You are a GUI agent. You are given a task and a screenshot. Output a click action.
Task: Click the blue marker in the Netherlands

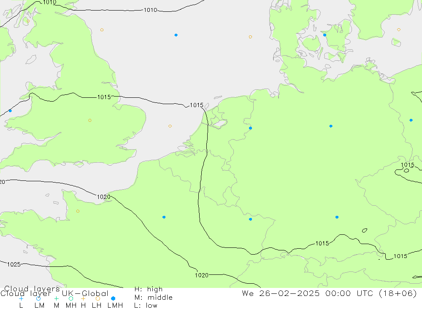(x=250, y=128)
